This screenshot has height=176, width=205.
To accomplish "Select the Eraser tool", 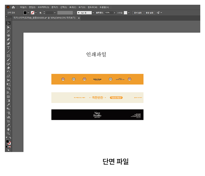I will (x=8, y=68).
